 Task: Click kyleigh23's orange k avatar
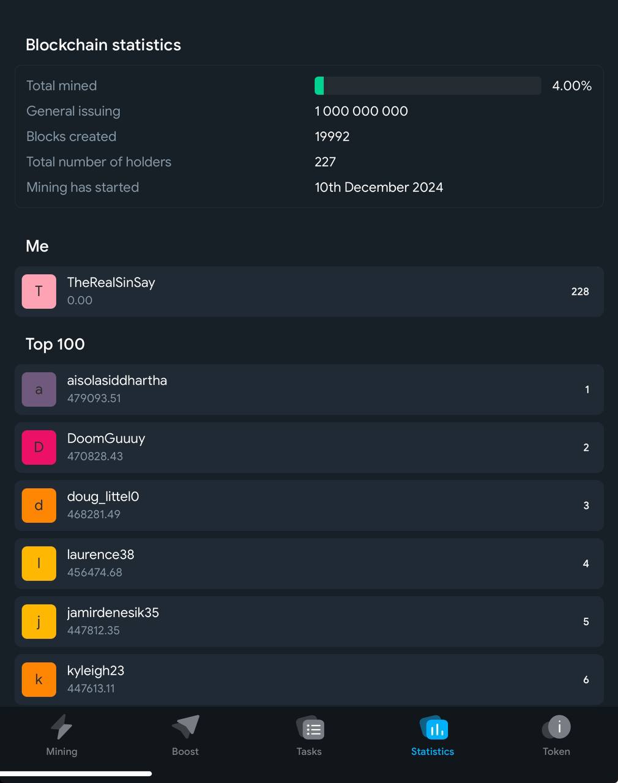pyautogui.click(x=39, y=680)
